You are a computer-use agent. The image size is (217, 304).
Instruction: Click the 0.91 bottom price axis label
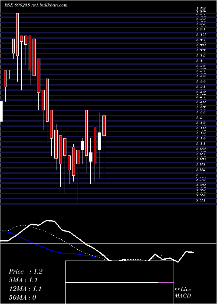coord(201,200)
